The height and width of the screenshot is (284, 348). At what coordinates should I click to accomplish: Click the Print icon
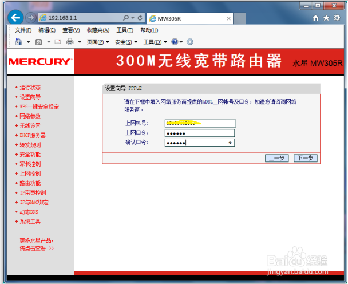pyautogui.click(x=70, y=42)
